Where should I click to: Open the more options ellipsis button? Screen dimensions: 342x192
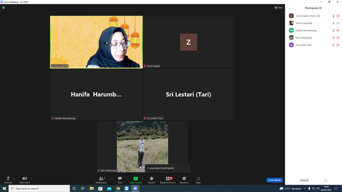325,180
